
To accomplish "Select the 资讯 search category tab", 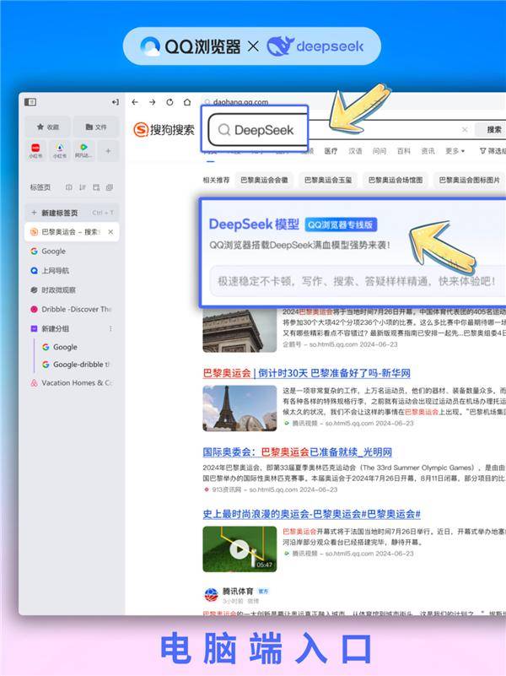I will pyautogui.click(x=428, y=151).
